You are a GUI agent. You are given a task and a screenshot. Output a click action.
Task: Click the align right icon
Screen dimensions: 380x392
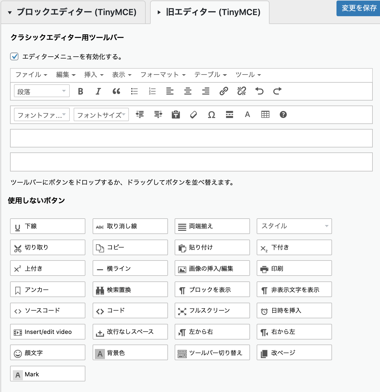tap(206, 91)
